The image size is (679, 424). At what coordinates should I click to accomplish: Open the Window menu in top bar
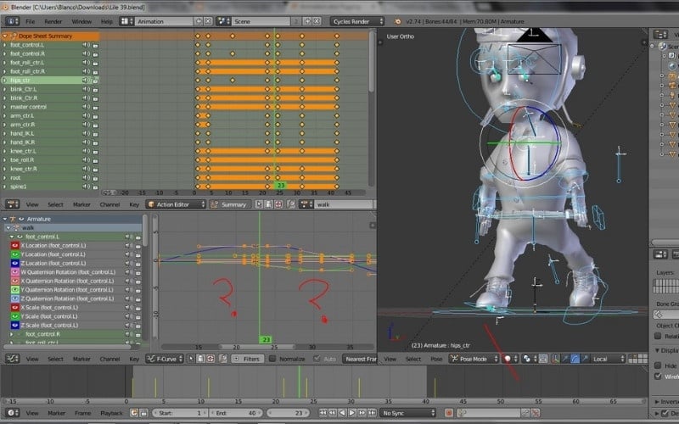(x=81, y=20)
